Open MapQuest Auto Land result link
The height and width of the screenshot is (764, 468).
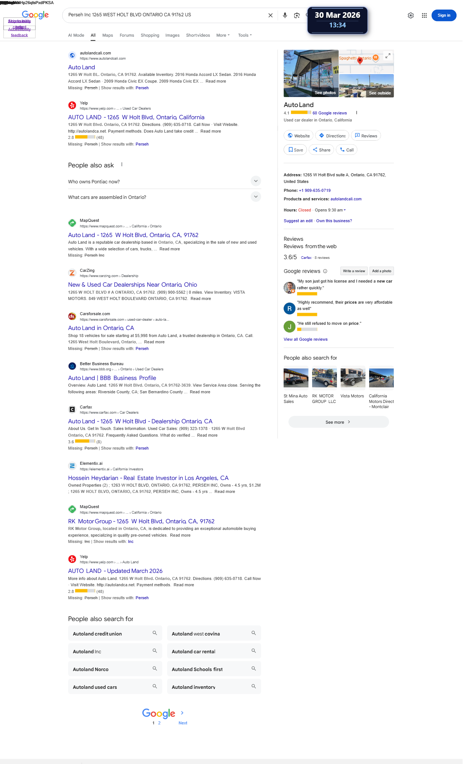coord(133,235)
